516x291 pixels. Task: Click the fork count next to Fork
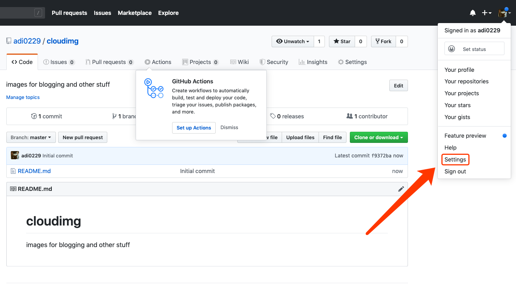402,41
